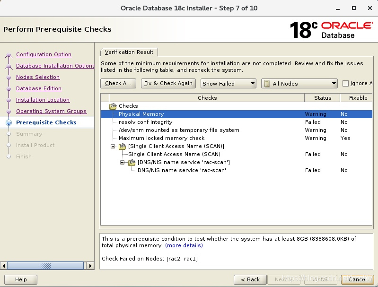
Task: Click the Back button
Action: (x=250, y=279)
